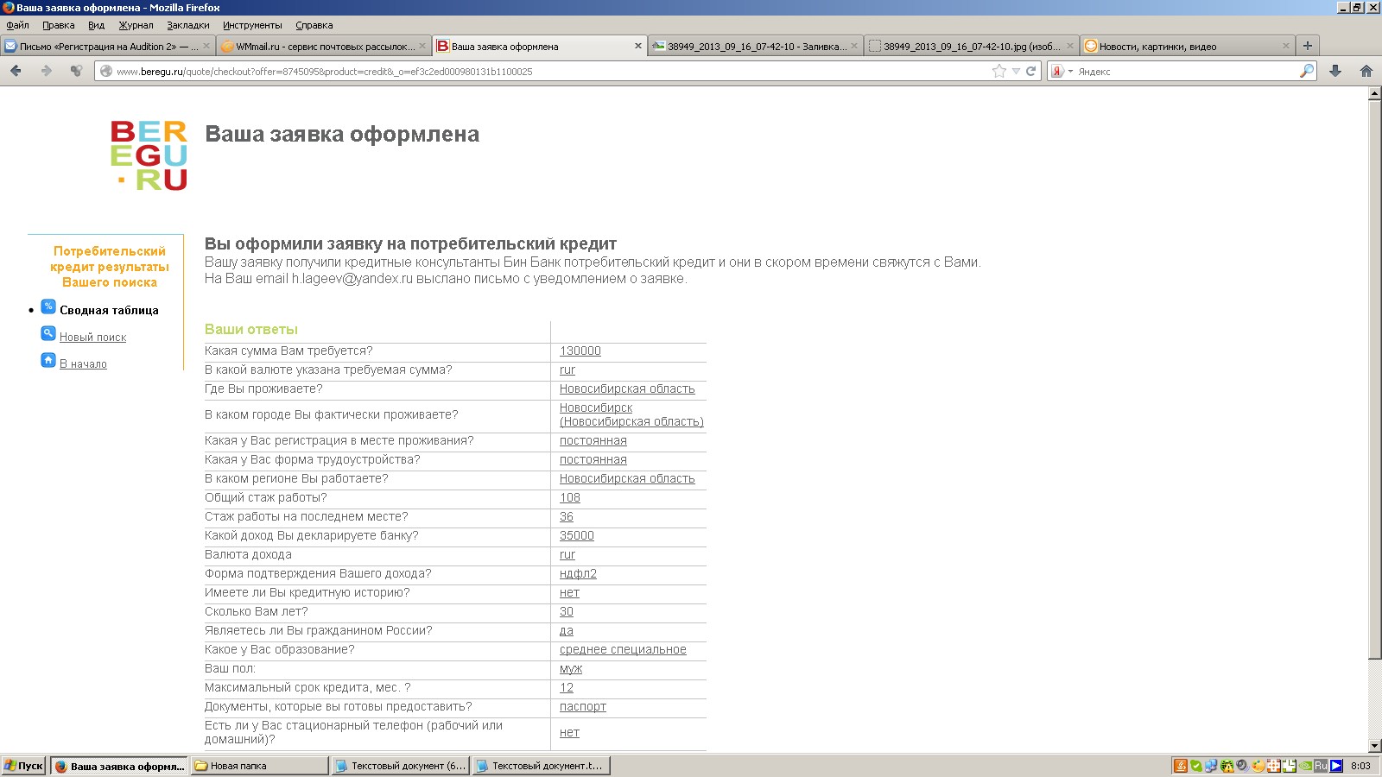The width and height of the screenshot is (1382, 777).
Task: Open the Правка menu
Action: [x=59, y=25]
